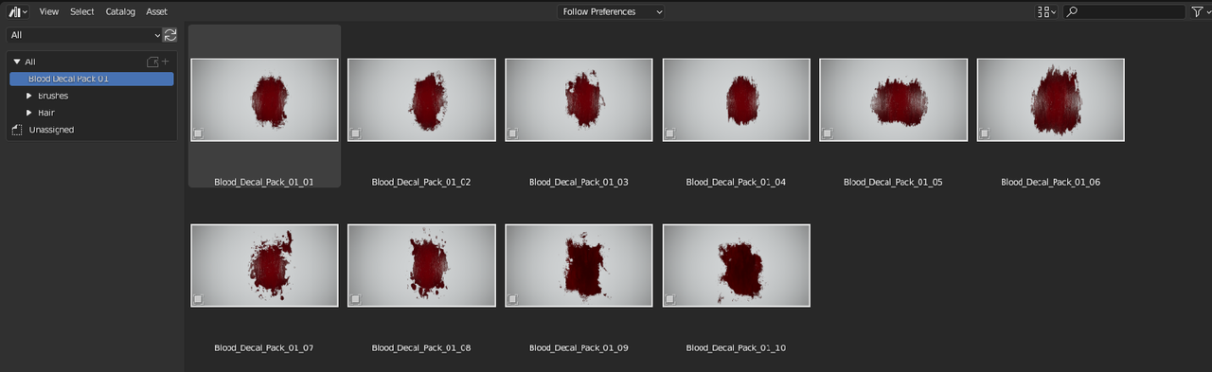Click the Blood_Decal_Pack_01_06 name label
Image resolution: width=1212 pixels, height=372 pixels.
(1051, 182)
